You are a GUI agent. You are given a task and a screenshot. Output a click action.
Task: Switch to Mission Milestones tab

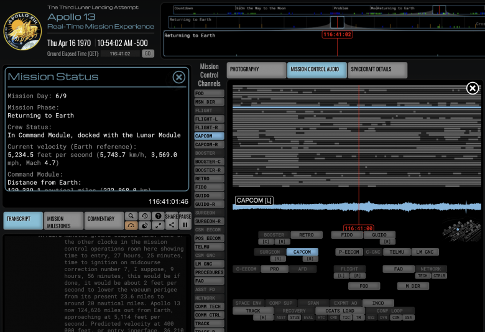tap(63, 221)
